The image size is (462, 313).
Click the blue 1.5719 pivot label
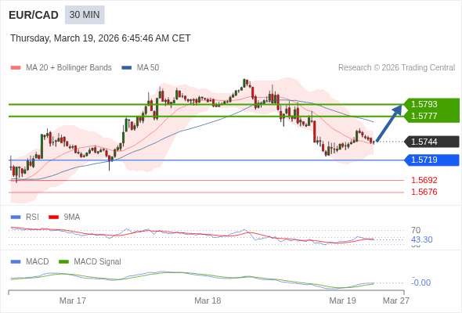[432, 160]
